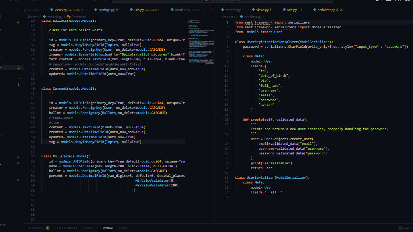Open the PROBLEMS panel showing 6 issues
The height and width of the screenshot is (232, 413).
(x=39, y=228)
